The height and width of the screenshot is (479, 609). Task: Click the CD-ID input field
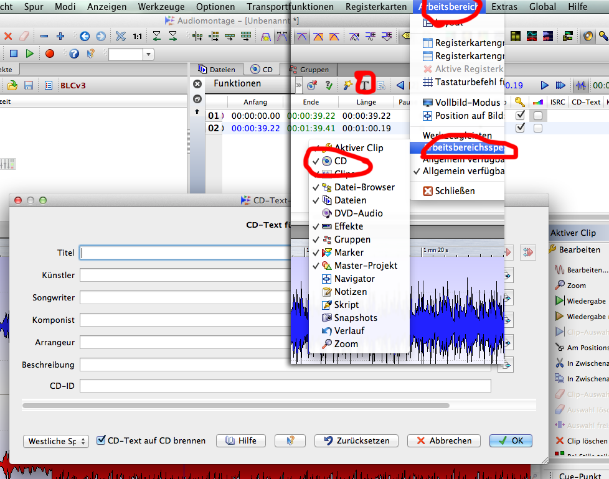tap(285, 386)
